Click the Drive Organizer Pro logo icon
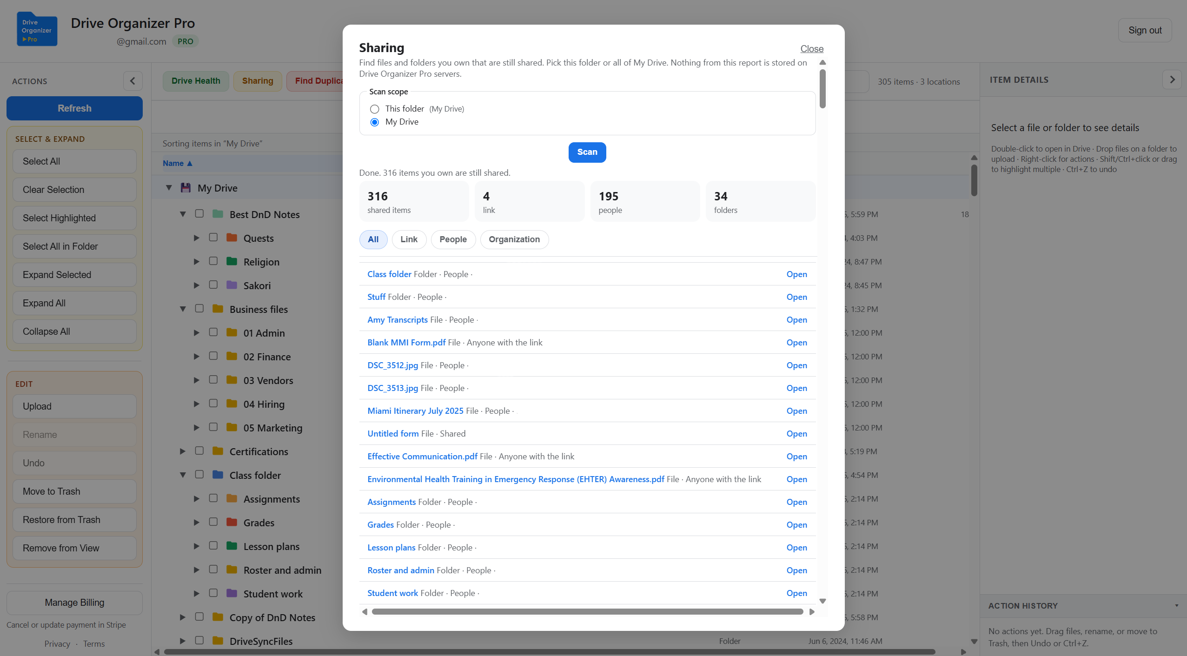1187x656 pixels. (37, 29)
